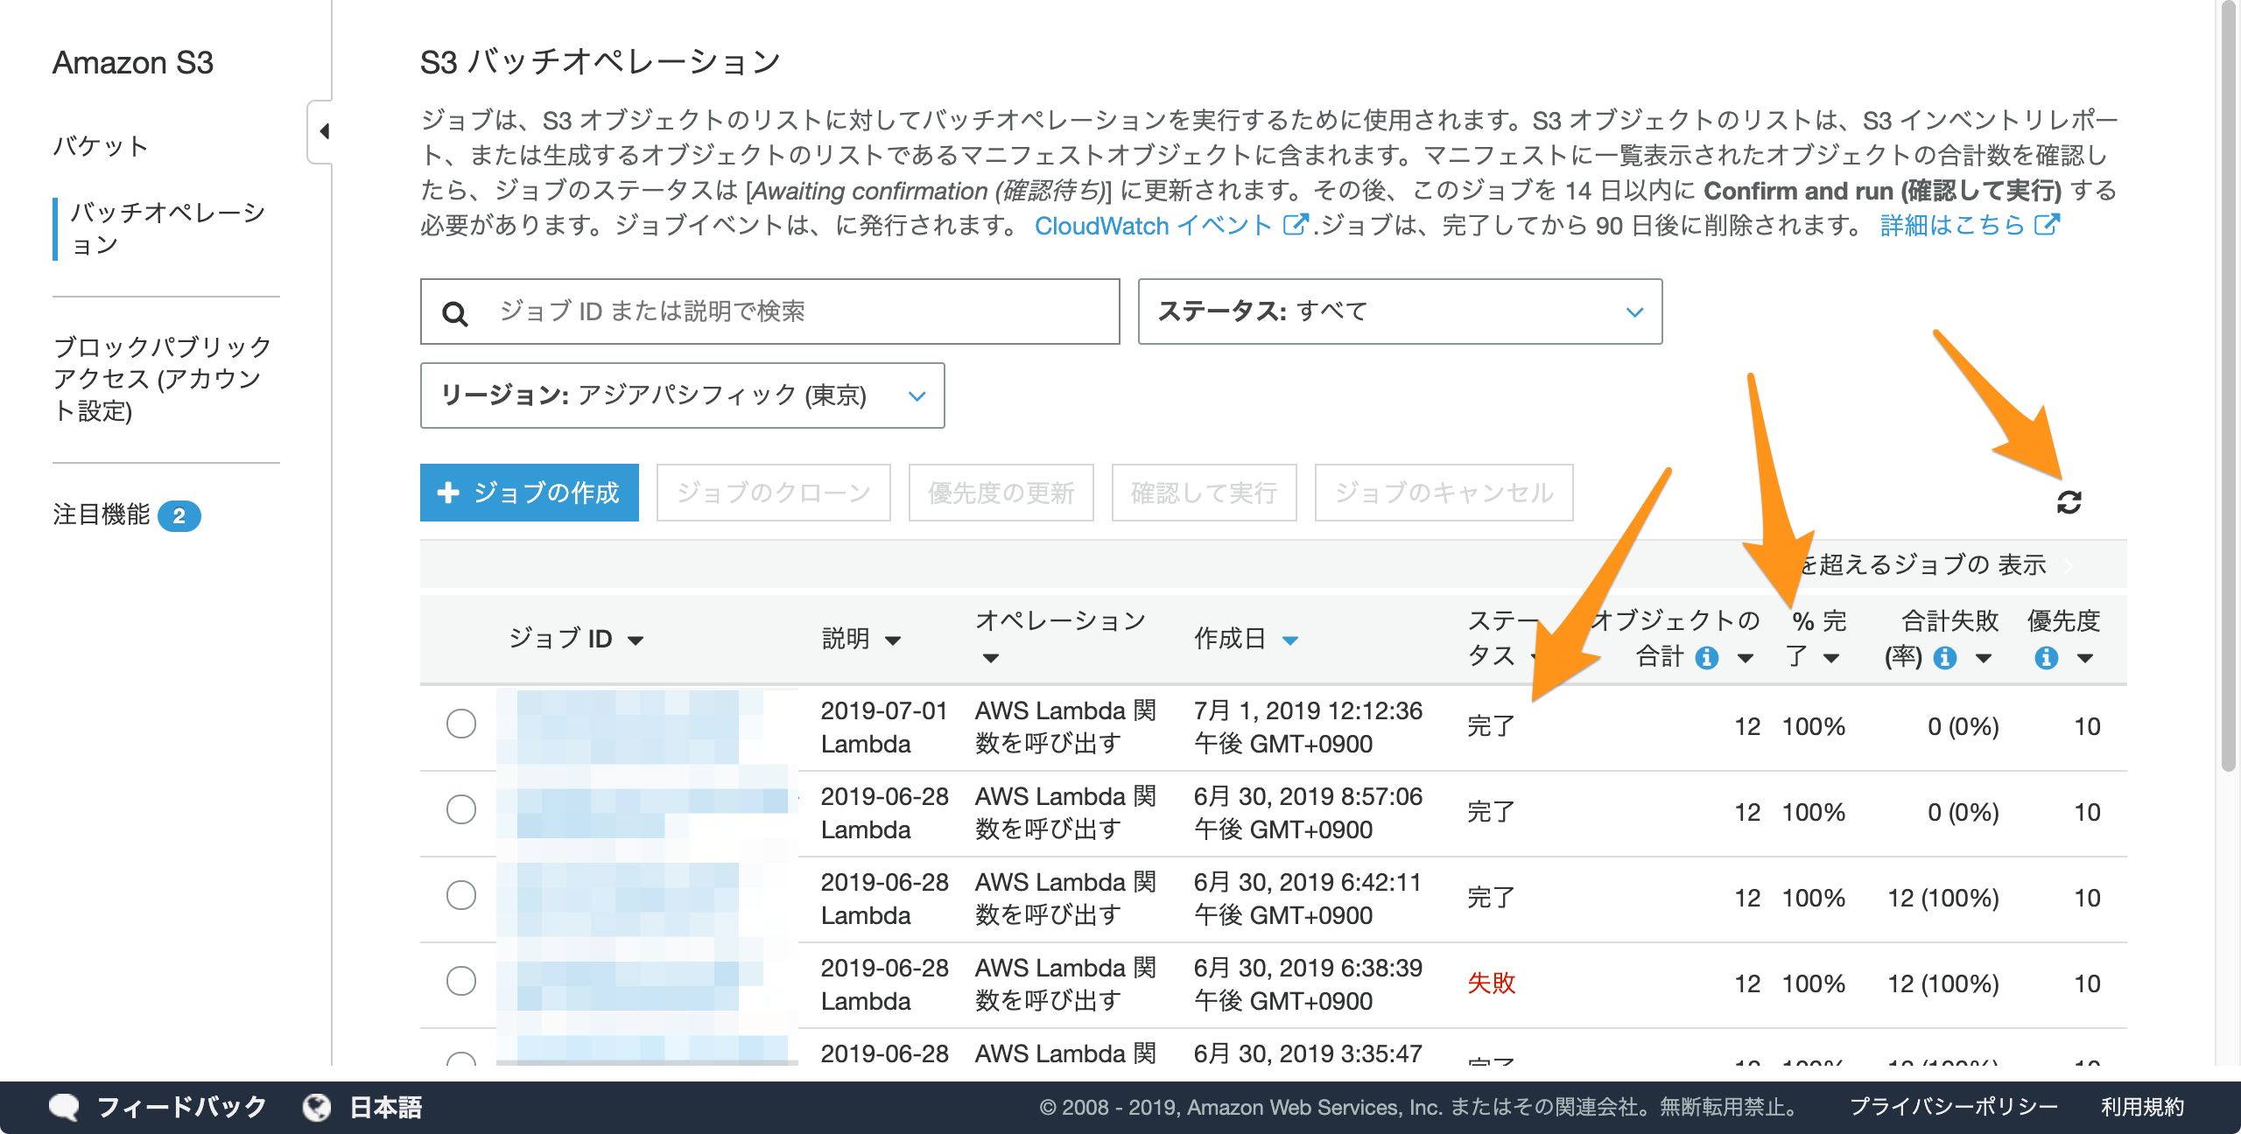Click the refresh jobs list icon

click(2069, 502)
